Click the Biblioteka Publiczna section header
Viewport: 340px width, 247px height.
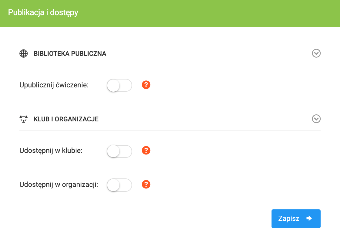70,54
